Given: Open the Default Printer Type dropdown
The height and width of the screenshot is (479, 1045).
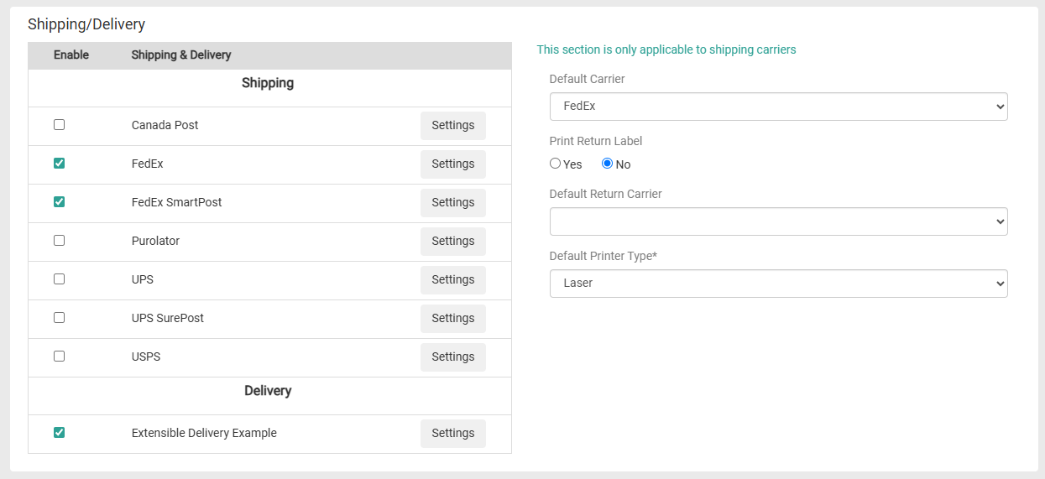Looking at the screenshot, I should [x=779, y=284].
